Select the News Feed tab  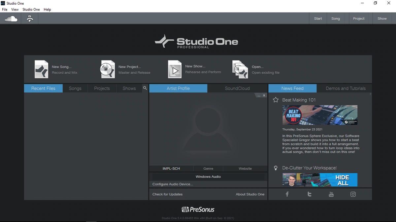(292, 88)
